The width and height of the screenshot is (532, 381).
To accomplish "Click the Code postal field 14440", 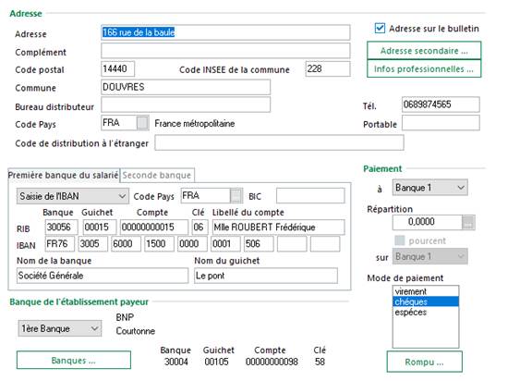I will click(117, 69).
